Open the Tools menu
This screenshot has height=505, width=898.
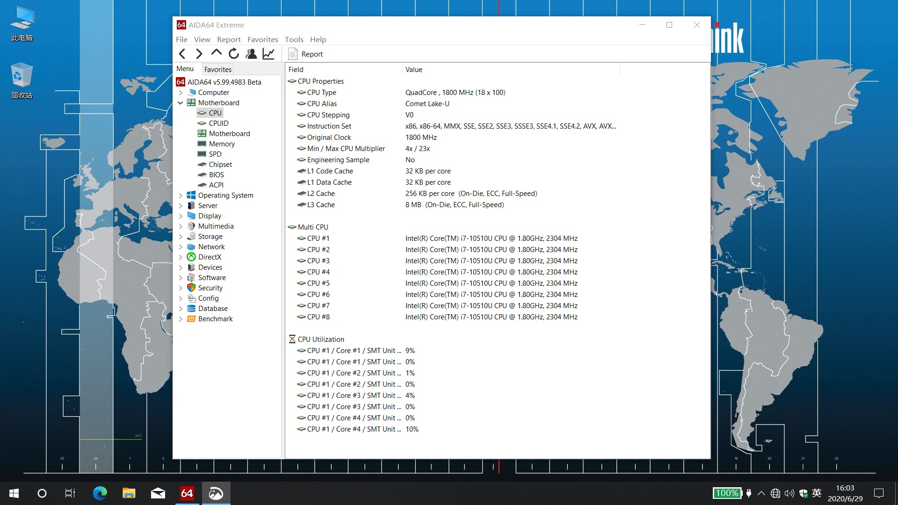click(x=294, y=39)
